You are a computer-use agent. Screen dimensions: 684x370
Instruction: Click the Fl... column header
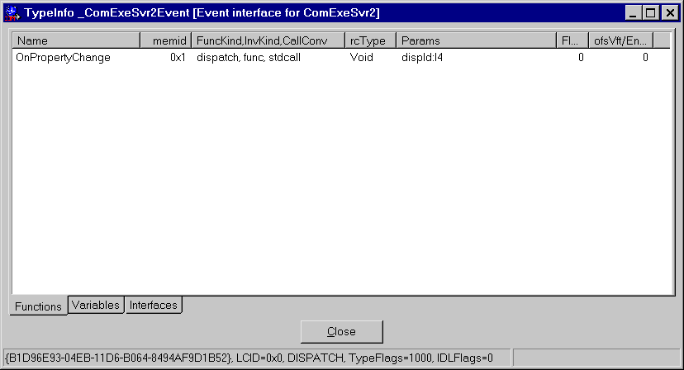click(x=572, y=40)
